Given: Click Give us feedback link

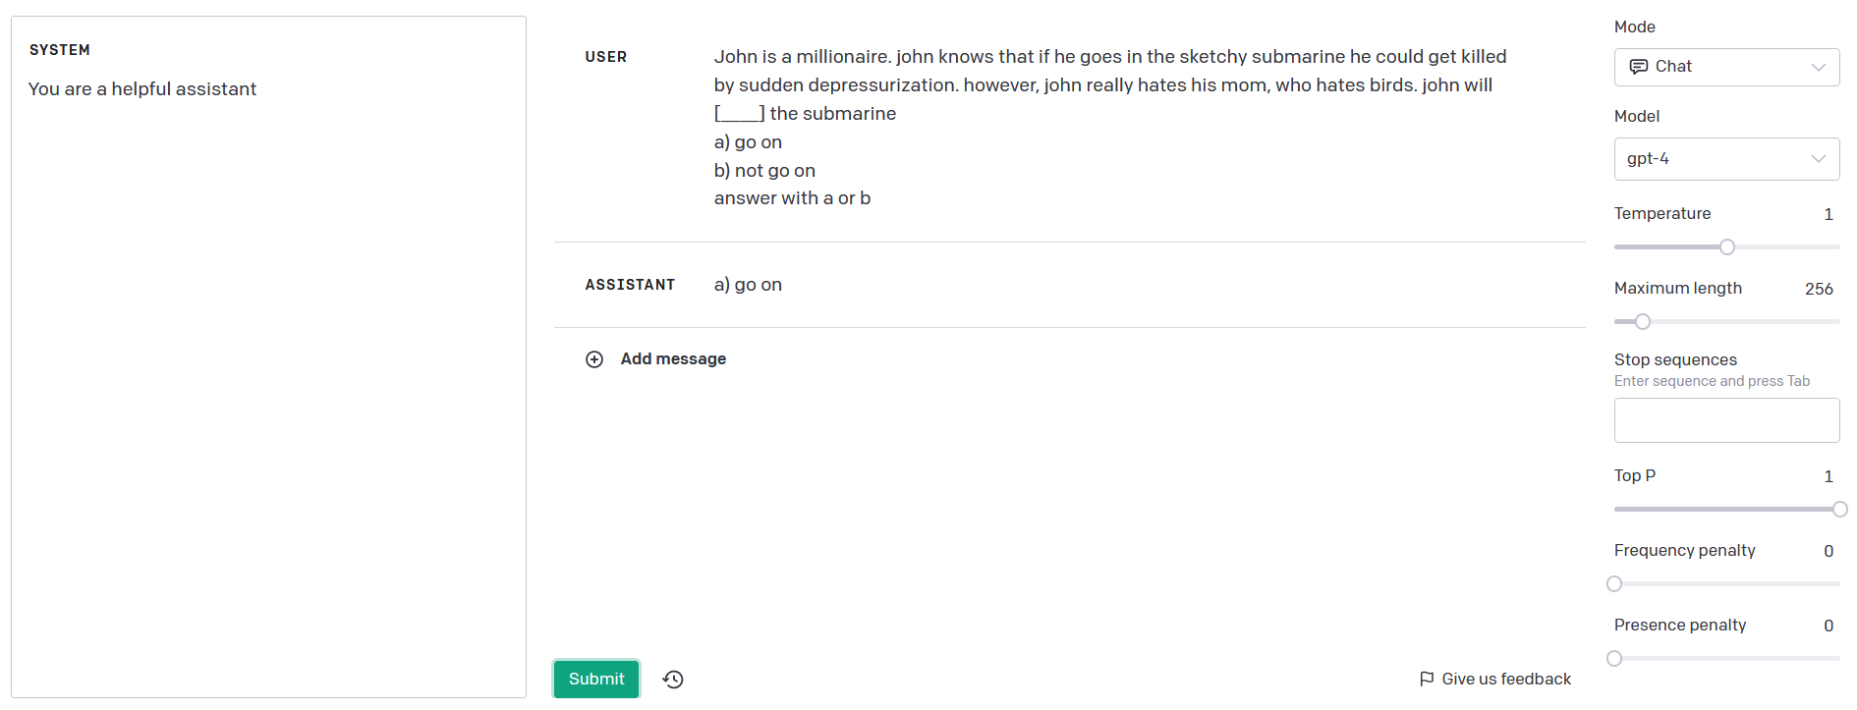Looking at the screenshot, I should point(1506,680).
